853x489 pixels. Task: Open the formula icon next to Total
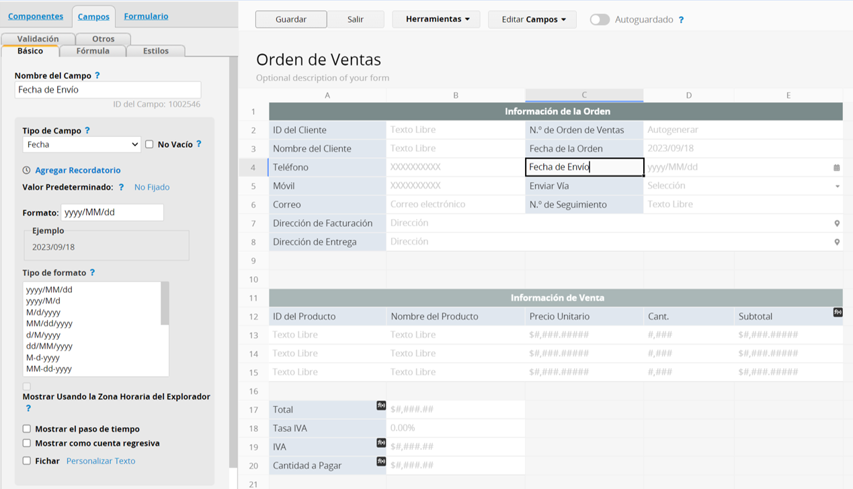pos(380,404)
